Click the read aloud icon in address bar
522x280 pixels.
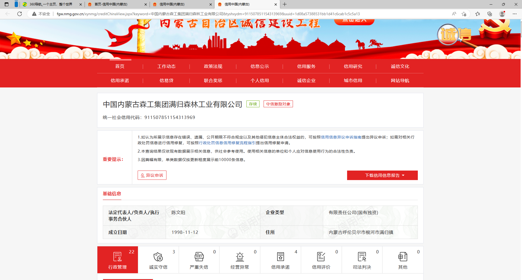click(454, 14)
